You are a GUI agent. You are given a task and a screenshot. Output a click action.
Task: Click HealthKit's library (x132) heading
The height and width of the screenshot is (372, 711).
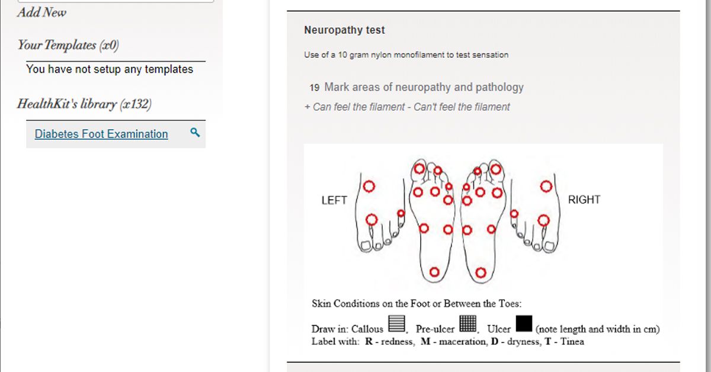point(84,104)
